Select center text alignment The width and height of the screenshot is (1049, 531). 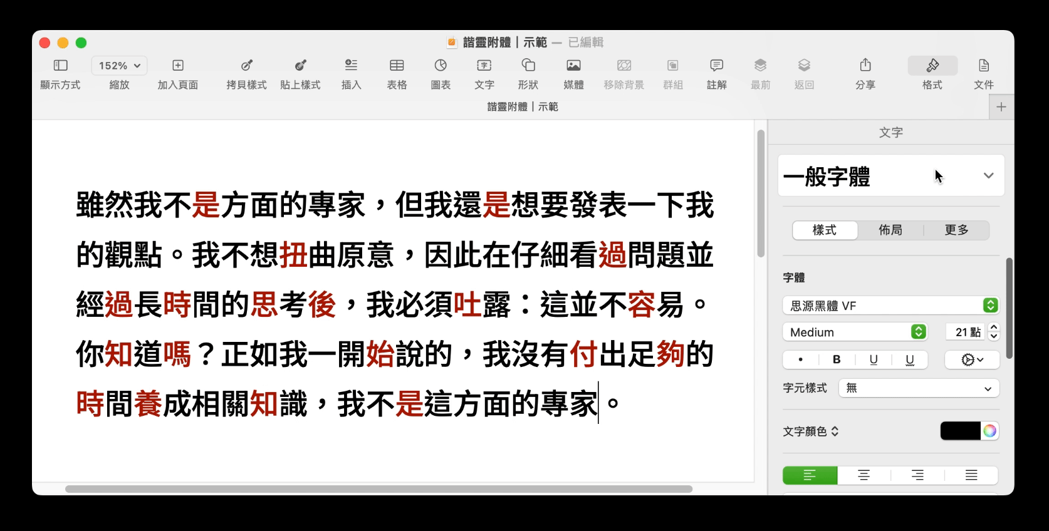click(864, 475)
